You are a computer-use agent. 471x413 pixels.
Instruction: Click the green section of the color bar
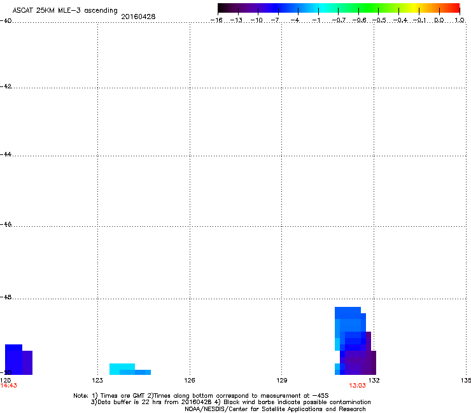click(369, 8)
